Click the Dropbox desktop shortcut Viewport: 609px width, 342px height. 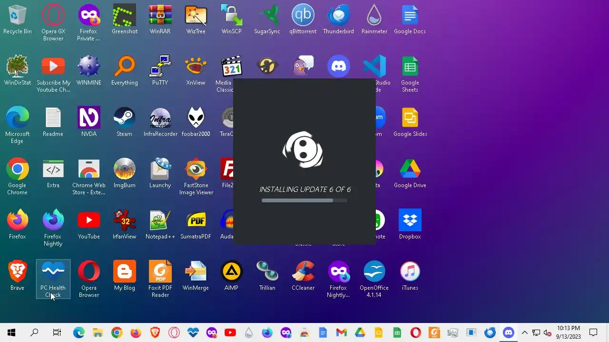click(410, 225)
